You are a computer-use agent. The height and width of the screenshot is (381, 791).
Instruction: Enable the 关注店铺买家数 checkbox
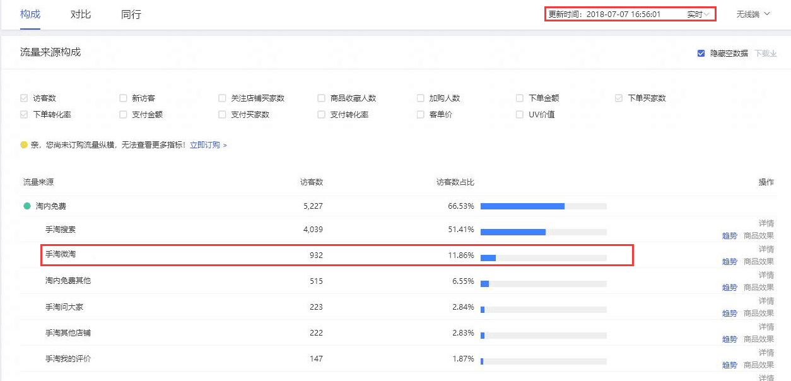(222, 98)
